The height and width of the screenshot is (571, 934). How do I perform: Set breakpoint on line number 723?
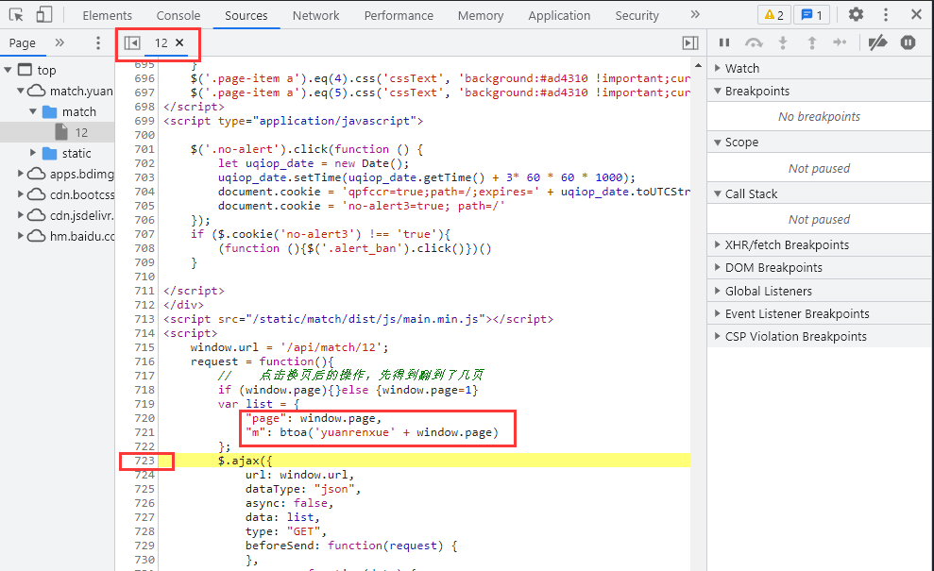(144, 461)
